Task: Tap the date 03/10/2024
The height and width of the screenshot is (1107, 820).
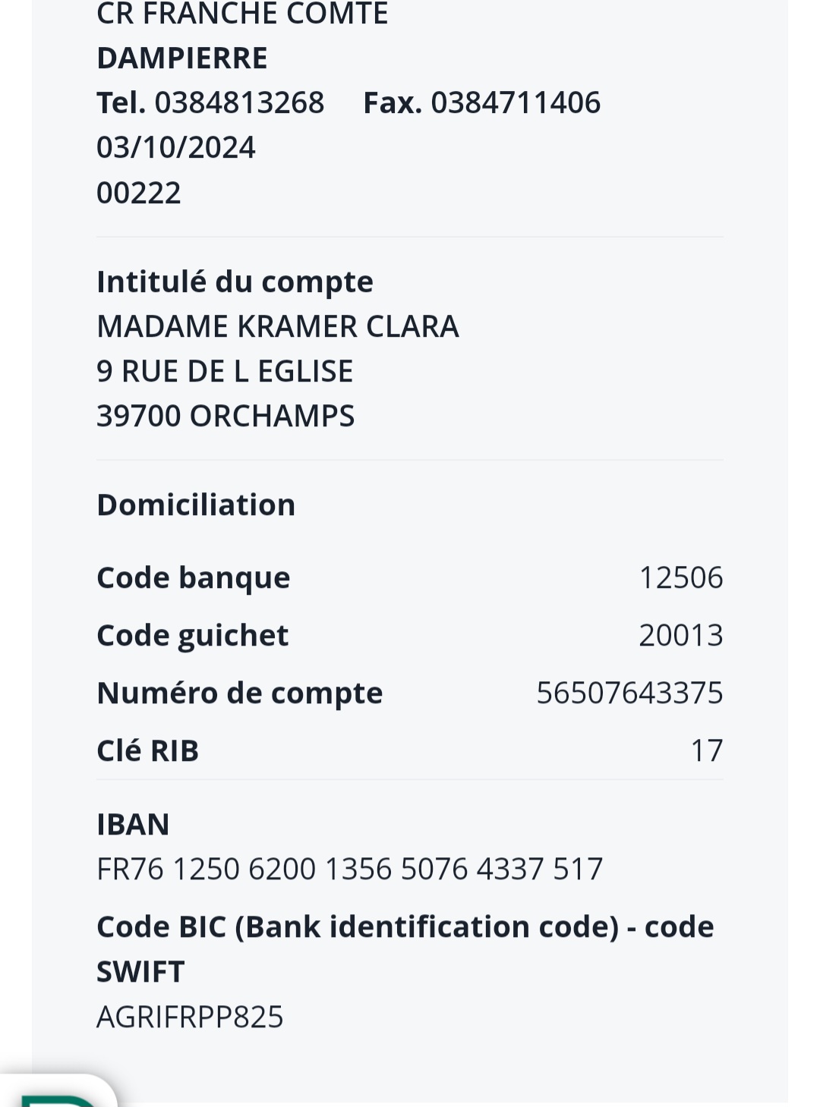Action: click(x=176, y=147)
